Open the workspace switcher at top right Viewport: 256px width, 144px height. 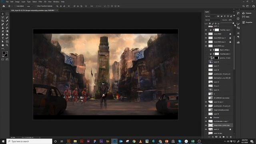(248, 6)
